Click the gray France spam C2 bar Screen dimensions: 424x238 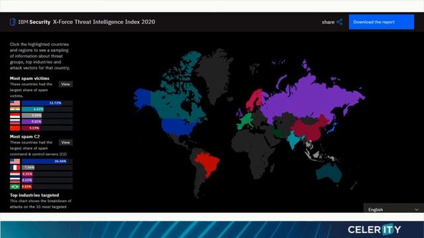pyautogui.click(x=28, y=167)
